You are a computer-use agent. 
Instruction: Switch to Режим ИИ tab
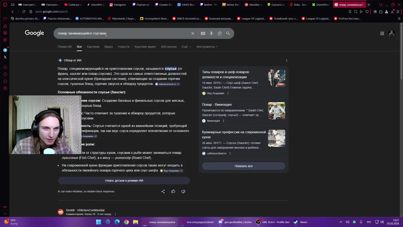65,47
